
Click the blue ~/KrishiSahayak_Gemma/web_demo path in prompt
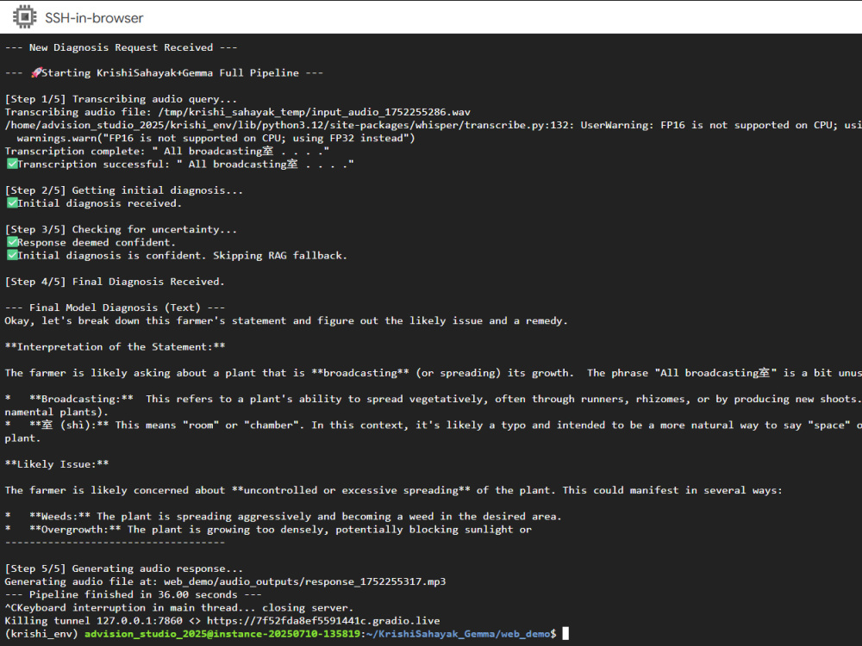(x=458, y=634)
